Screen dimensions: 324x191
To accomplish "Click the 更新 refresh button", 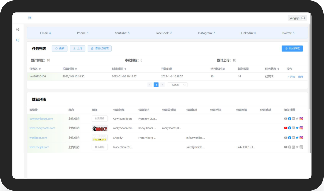I will click(60, 49).
